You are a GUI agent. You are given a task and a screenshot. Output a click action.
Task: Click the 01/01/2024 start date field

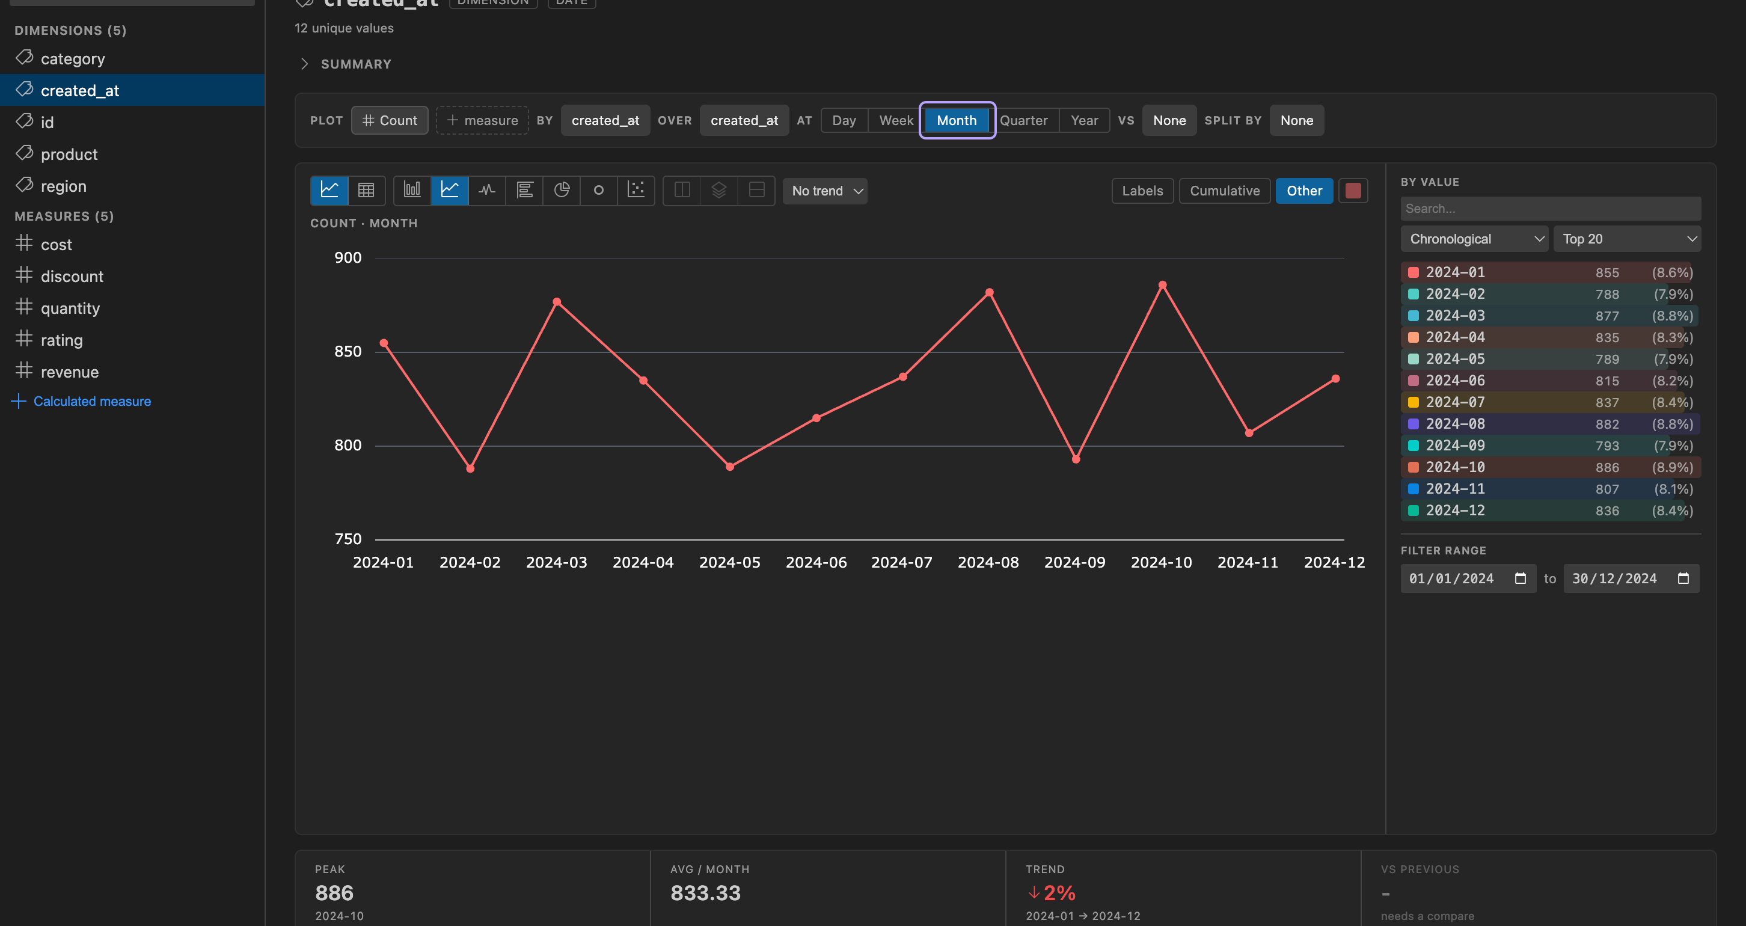(1468, 578)
